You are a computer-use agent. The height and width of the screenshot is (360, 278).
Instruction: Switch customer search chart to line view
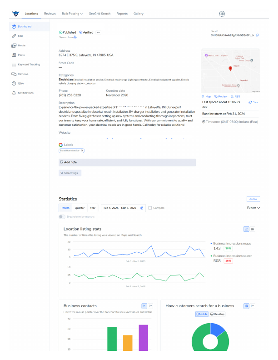coord(253,306)
